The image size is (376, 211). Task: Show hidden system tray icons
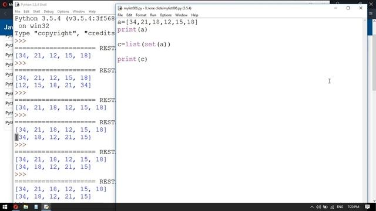[312, 207]
